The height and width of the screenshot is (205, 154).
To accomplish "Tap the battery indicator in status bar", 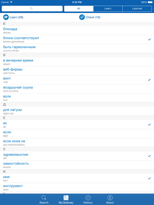I will (x=150, y=2).
